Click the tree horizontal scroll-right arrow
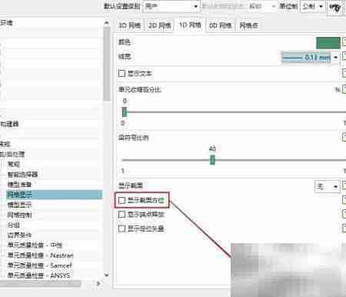 coord(98,283)
